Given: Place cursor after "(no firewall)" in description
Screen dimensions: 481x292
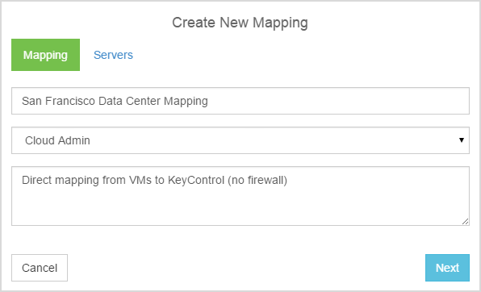Looking at the screenshot, I should pos(288,180).
